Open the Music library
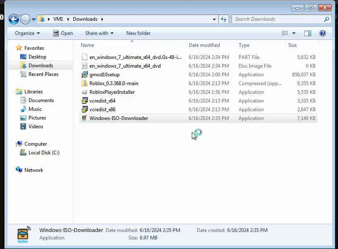 pyautogui.click(x=35, y=109)
